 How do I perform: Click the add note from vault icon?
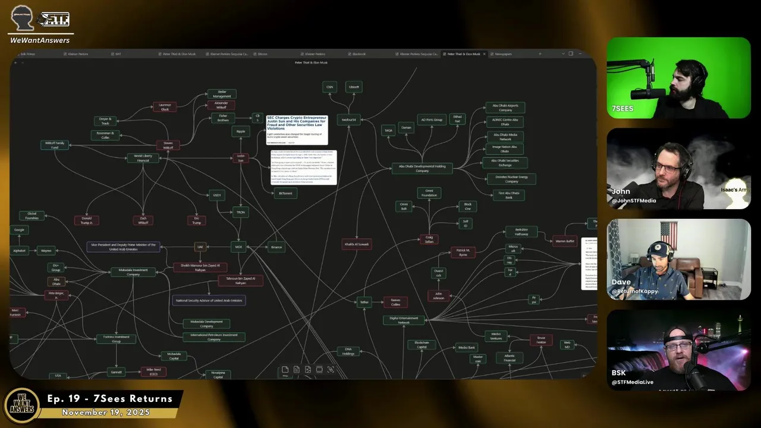pos(296,370)
